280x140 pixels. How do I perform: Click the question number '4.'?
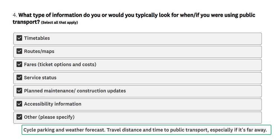[15, 15]
